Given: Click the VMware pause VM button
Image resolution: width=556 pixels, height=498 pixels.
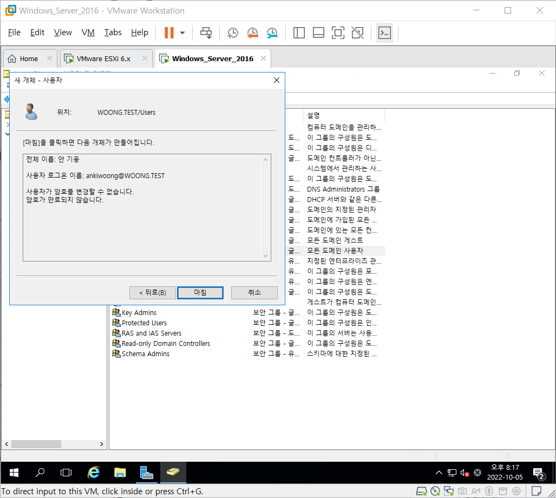Looking at the screenshot, I should 169,32.
